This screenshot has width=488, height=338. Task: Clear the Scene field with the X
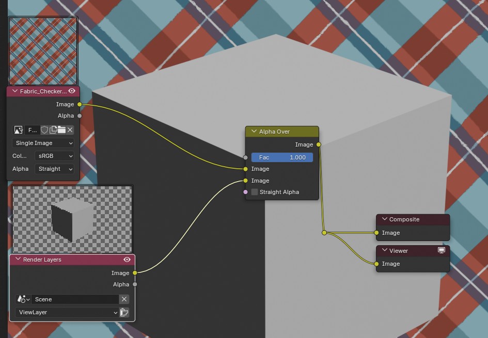[124, 299]
